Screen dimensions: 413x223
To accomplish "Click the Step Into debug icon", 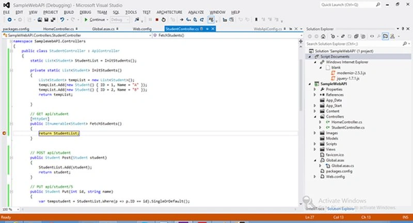I will point(188,20).
